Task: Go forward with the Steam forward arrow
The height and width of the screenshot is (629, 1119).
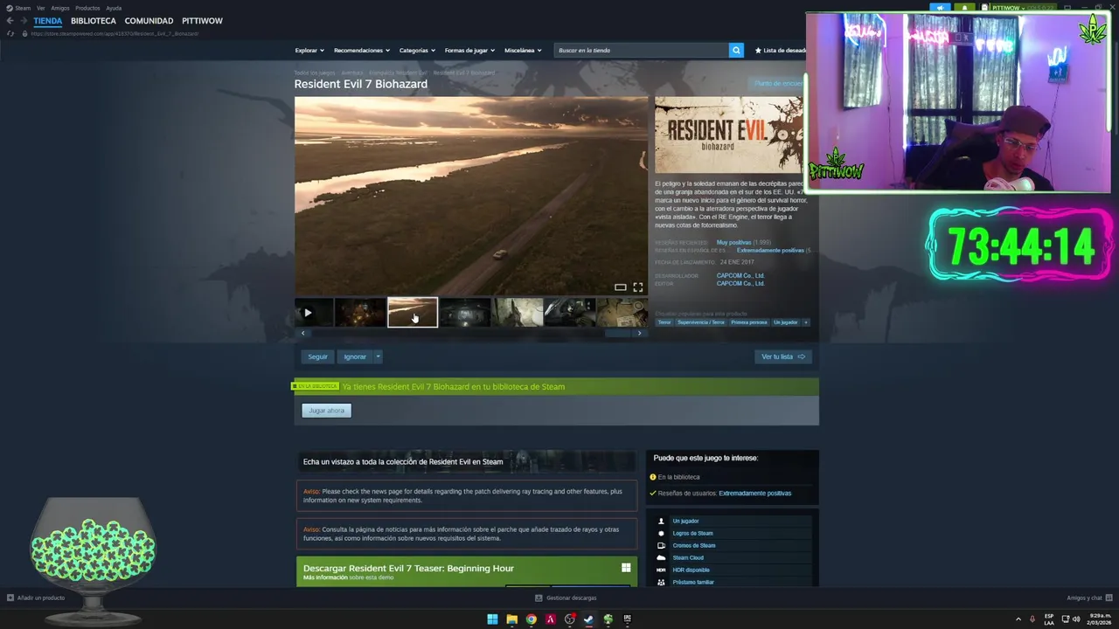Action: (24, 20)
